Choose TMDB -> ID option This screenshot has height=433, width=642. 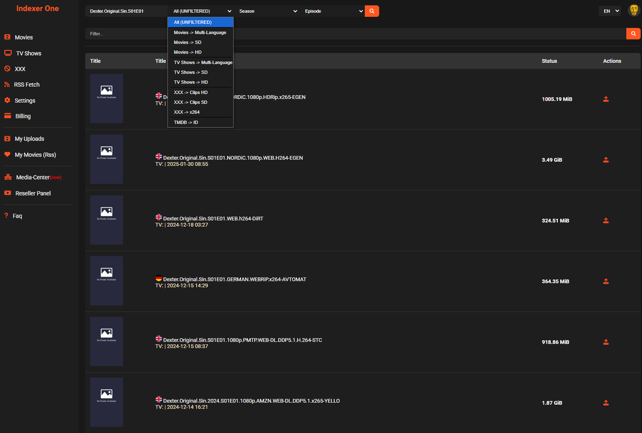coord(201,122)
